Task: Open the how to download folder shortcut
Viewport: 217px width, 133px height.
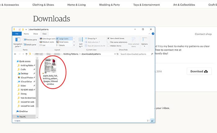Action: point(27,98)
